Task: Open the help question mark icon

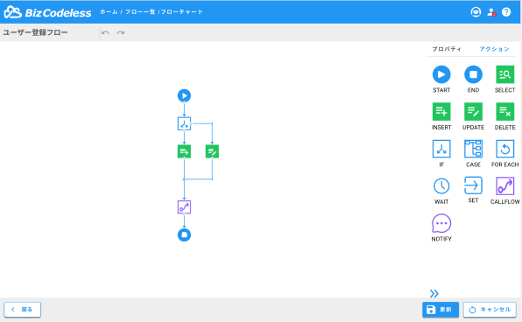Action: 506,12
